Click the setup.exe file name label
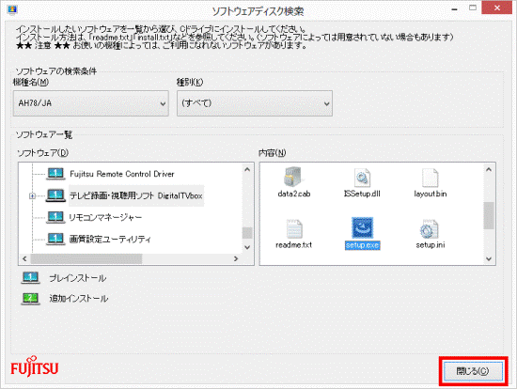Screen dimensions: 517x389 click(362, 245)
